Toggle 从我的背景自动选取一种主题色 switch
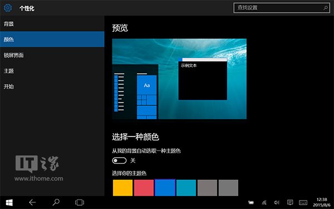 click(119, 161)
